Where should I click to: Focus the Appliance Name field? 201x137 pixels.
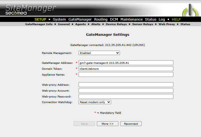126,75
